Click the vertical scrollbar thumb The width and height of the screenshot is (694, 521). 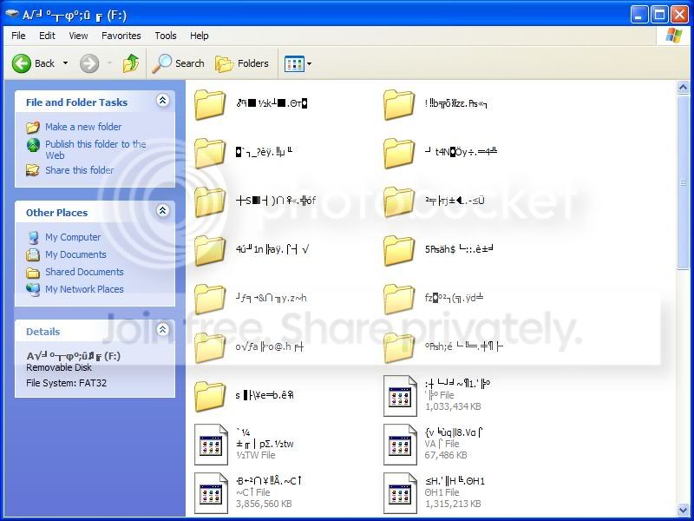[684, 181]
